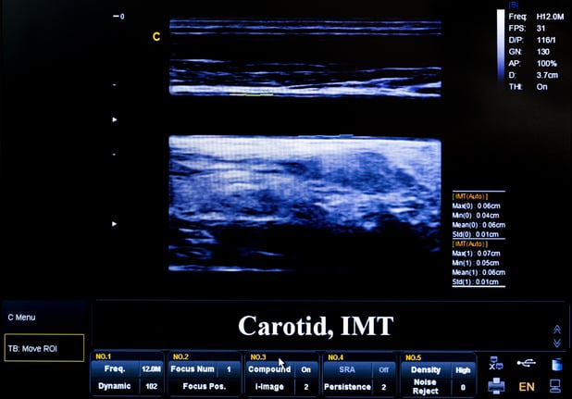572x399 pixels.
Task: Click the Mean(1): 0.06cm measurement
Action: click(x=479, y=272)
